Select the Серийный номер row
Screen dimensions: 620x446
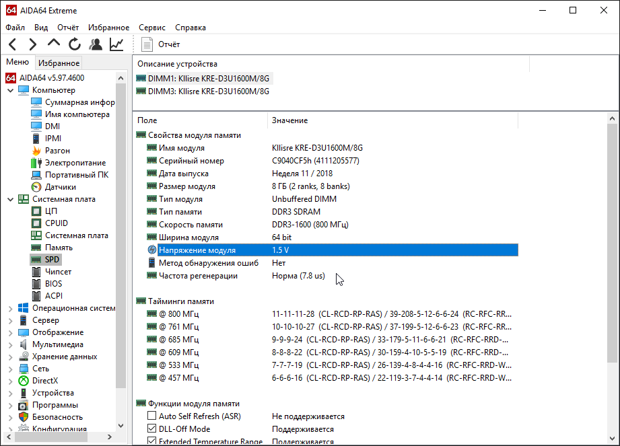tap(332, 161)
